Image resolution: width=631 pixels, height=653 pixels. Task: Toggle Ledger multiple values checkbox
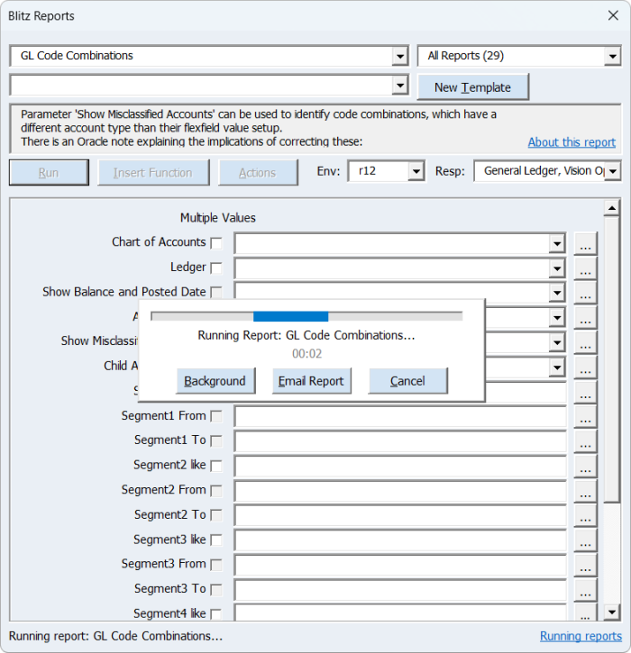tap(216, 268)
